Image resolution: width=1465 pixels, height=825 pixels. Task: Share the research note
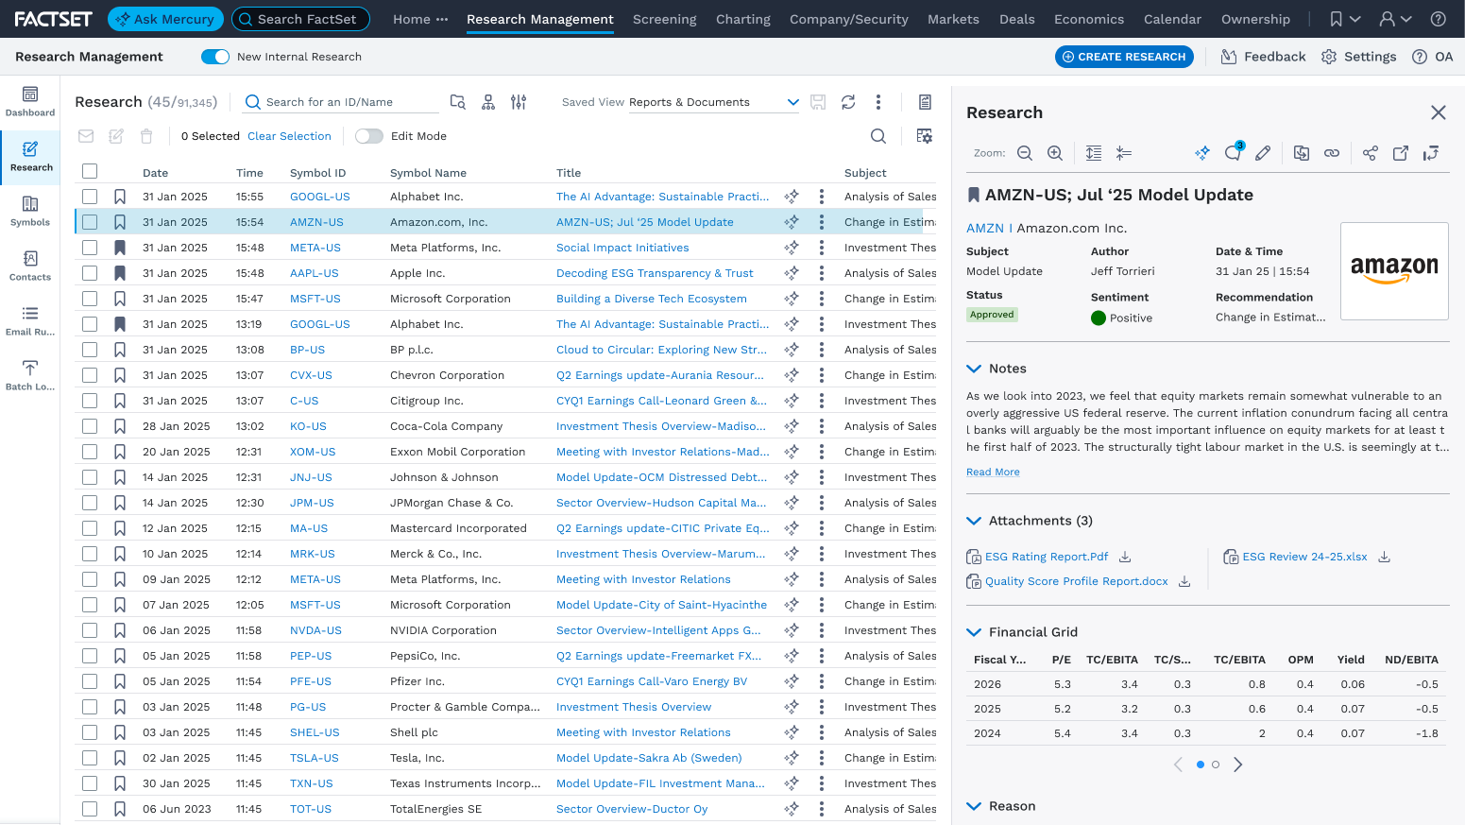click(x=1371, y=153)
